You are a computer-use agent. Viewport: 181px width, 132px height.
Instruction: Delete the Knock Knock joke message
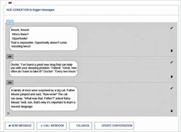click(172, 51)
